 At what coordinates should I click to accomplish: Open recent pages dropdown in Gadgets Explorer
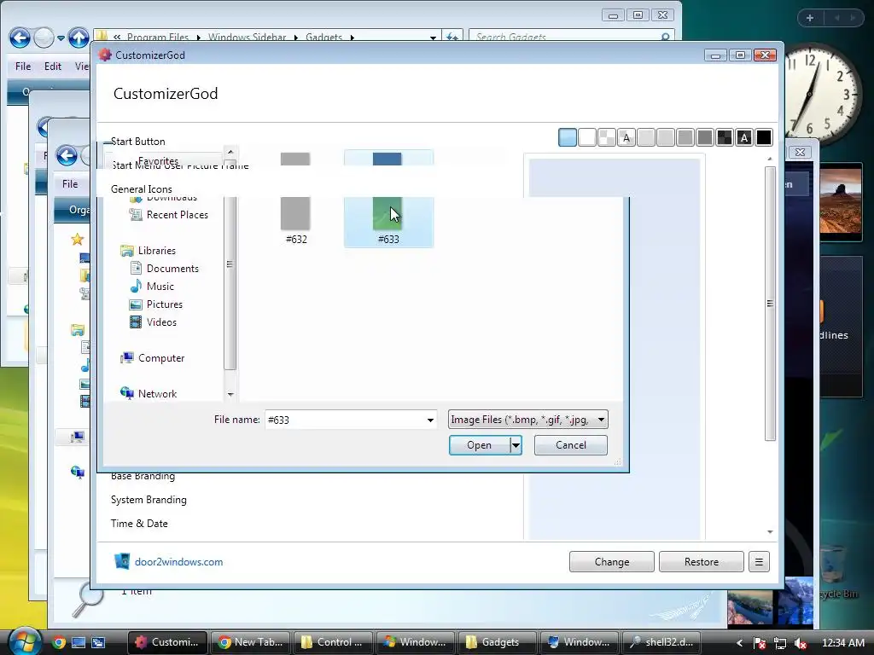tap(61, 38)
